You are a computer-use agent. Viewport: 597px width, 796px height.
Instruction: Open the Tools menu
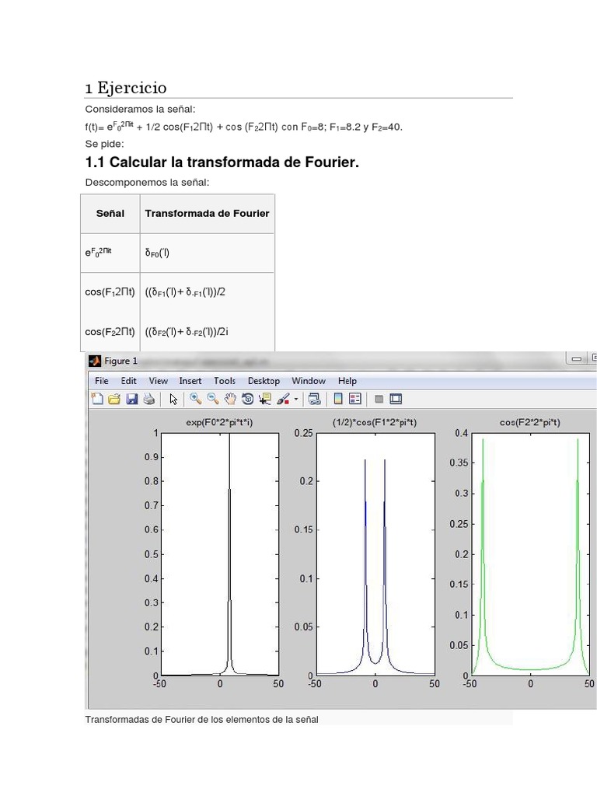tap(225, 381)
